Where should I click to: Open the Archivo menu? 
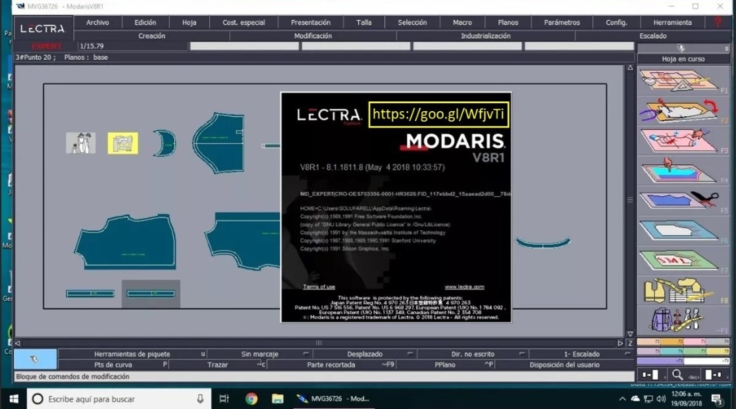pyautogui.click(x=97, y=22)
